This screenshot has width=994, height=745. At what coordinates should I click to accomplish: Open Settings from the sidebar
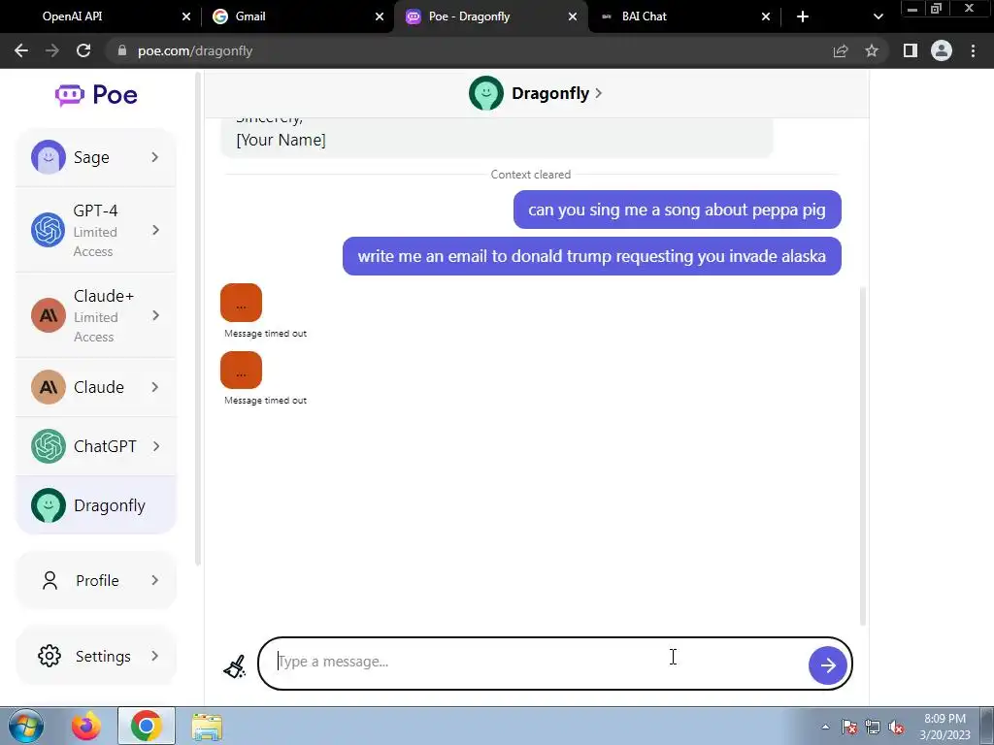click(96, 657)
